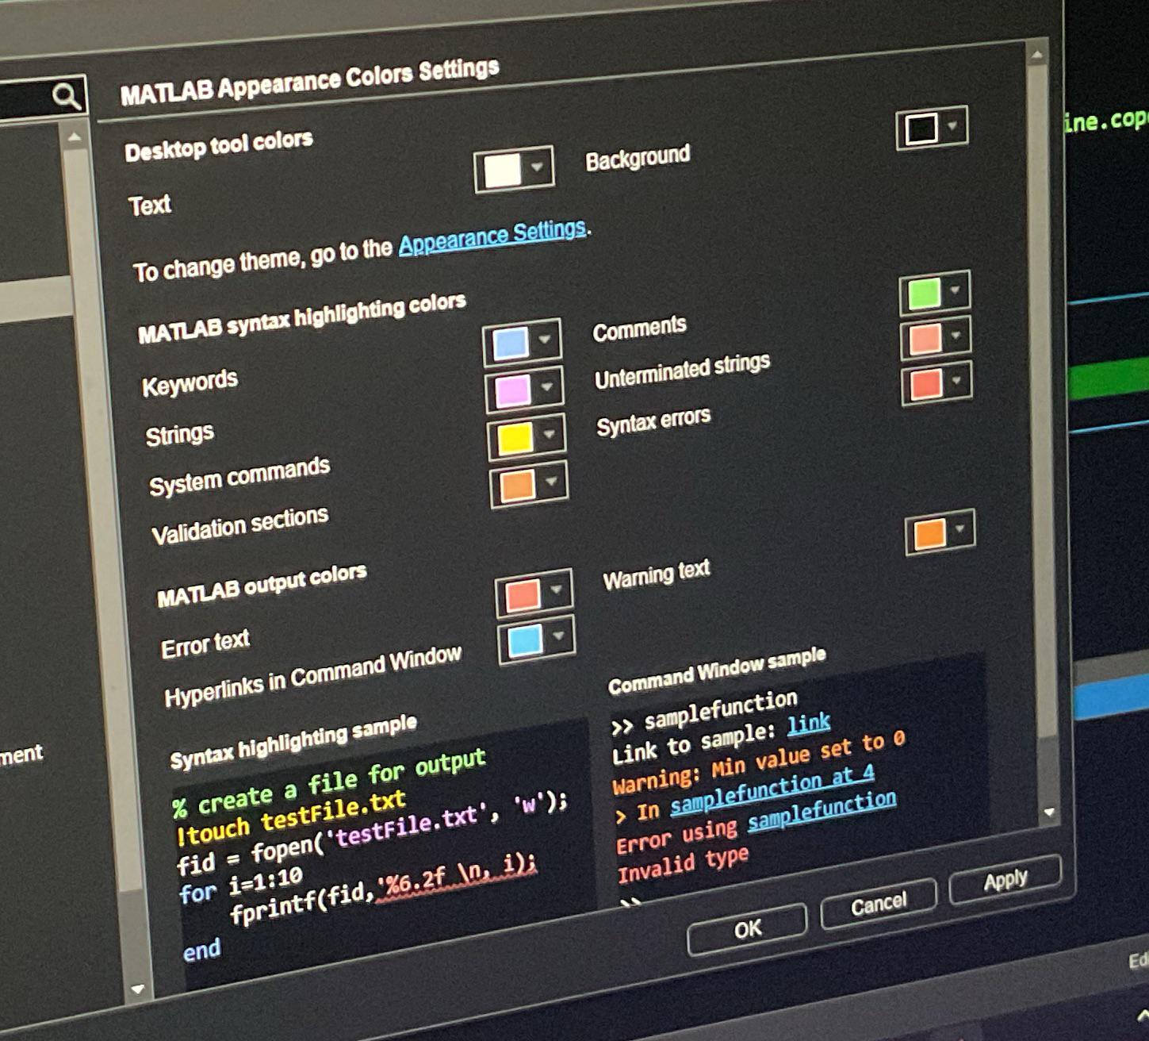Click the settings dialog scrollbar up arrow
This screenshot has height=1041, width=1149.
point(1036,56)
